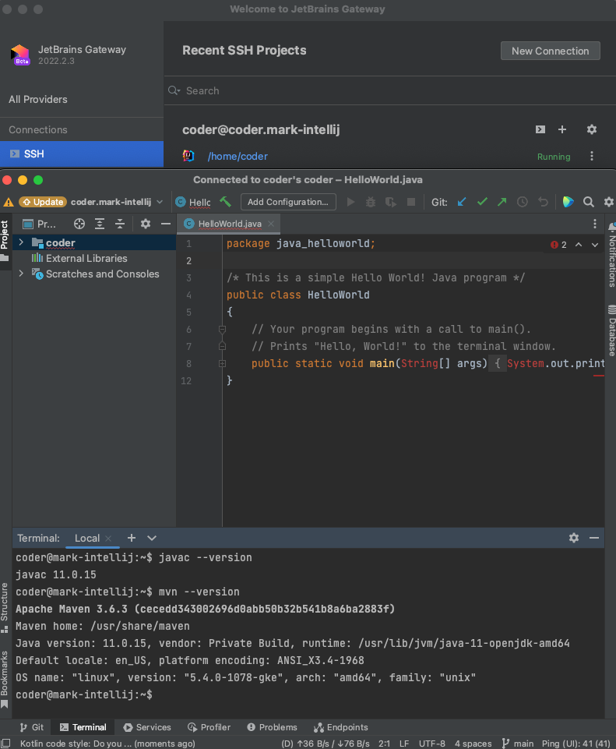Click Run with Coverage icon
This screenshot has width=616, height=749.
pos(391,202)
